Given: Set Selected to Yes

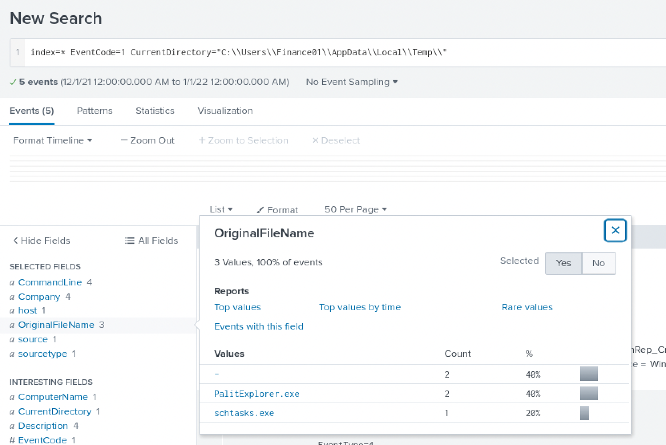Looking at the screenshot, I should click(563, 263).
